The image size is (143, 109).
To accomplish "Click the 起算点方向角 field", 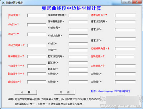I will pos(78,57).
